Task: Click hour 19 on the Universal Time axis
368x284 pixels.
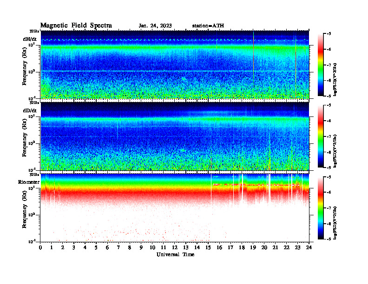Action: [253, 247]
